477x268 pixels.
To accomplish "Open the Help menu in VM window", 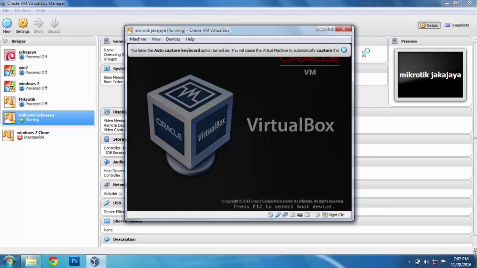I will click(190, 39).
